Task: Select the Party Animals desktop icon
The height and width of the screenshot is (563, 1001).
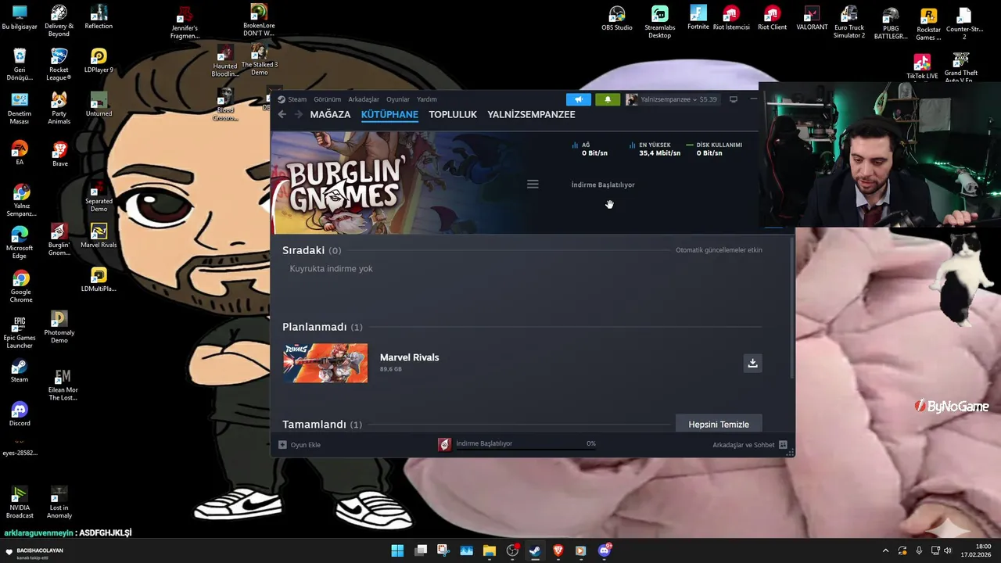Action: coord(59,109)
